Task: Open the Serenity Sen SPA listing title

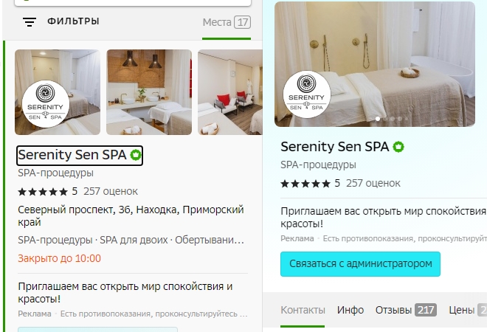Action: click(x=72, y=155)
